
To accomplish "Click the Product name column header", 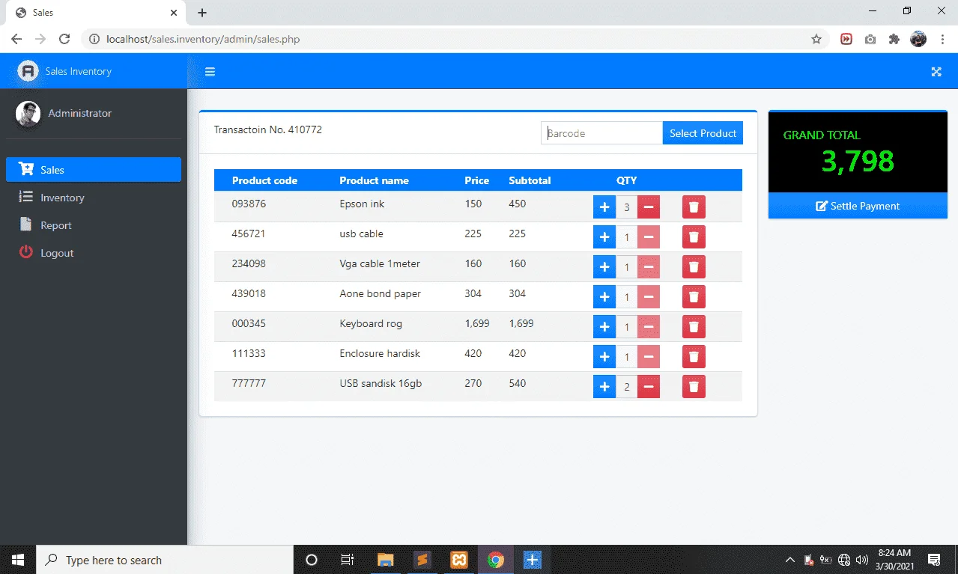I will click(x=374, y=180).
